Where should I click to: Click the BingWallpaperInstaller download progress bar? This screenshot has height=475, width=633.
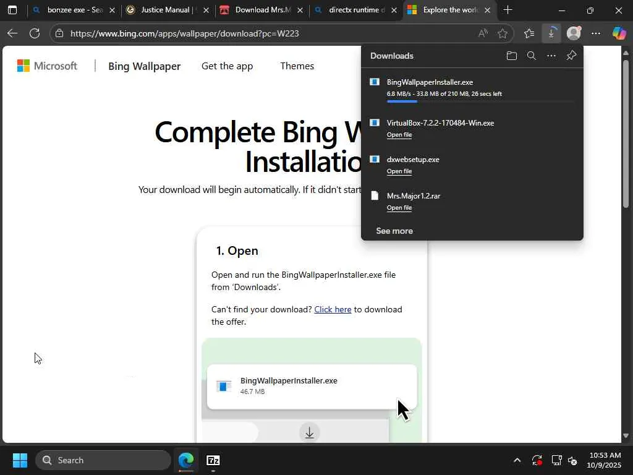tap(480, 102)
